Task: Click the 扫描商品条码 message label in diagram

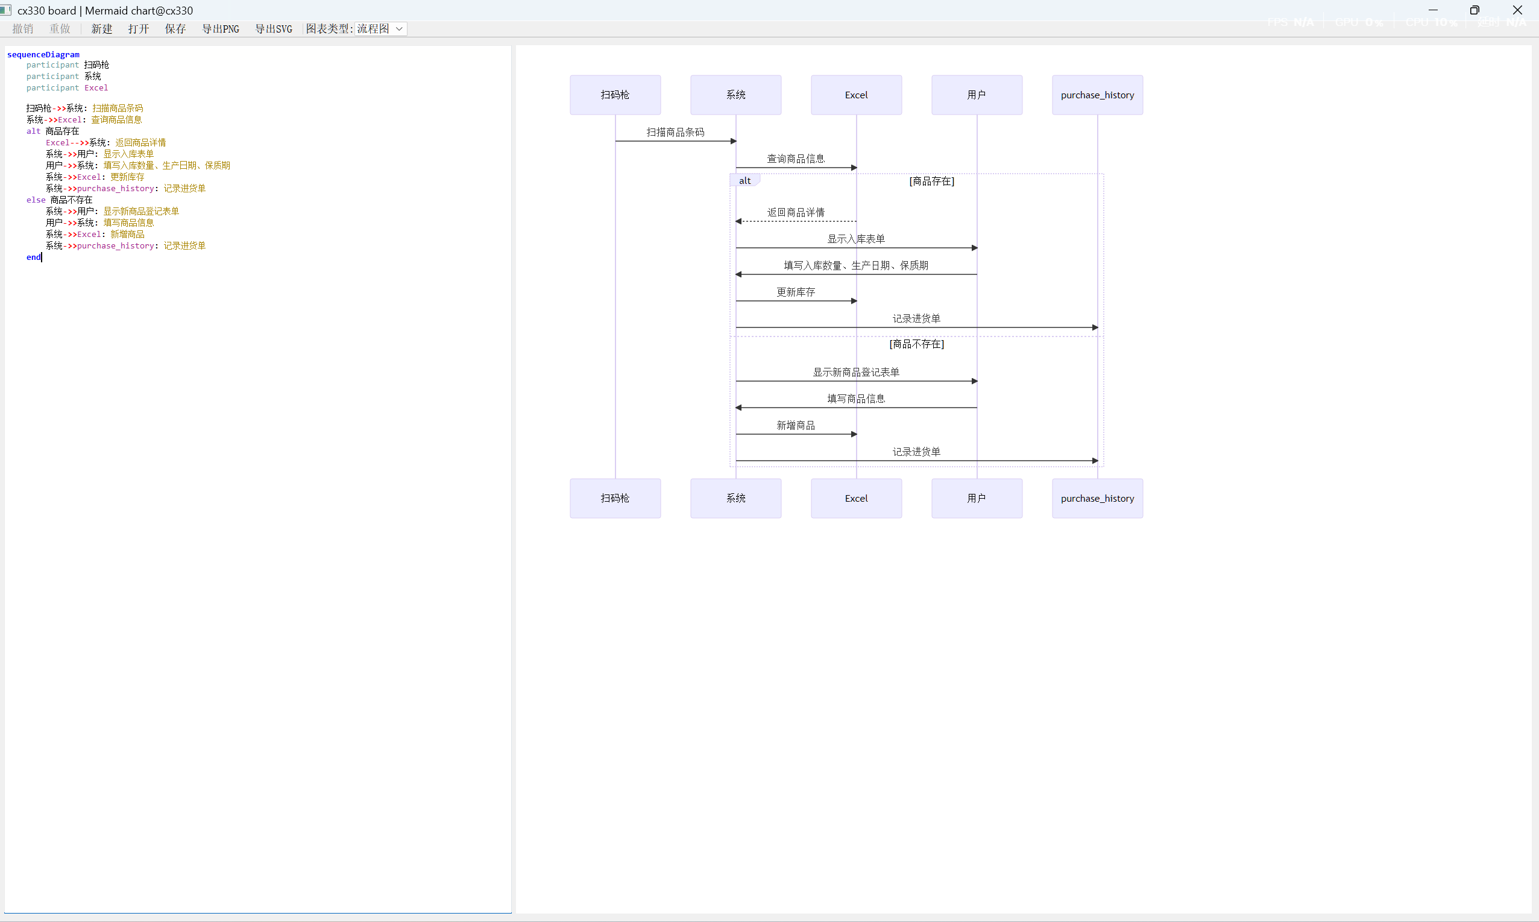Action: pos(675,131)
